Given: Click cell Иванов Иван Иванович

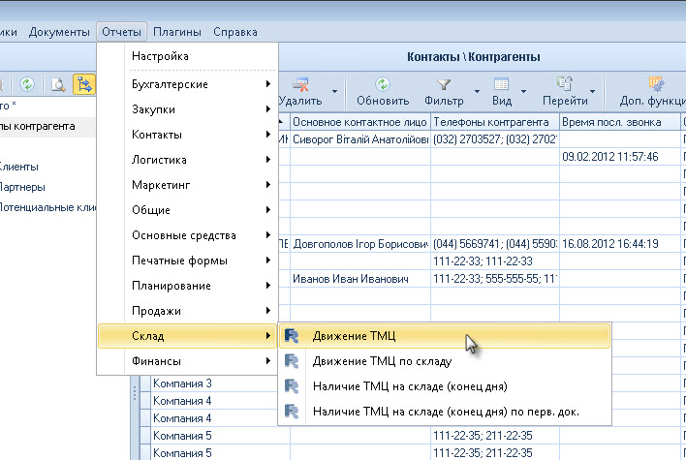Looking at the screenshot, I should point(360,279).
